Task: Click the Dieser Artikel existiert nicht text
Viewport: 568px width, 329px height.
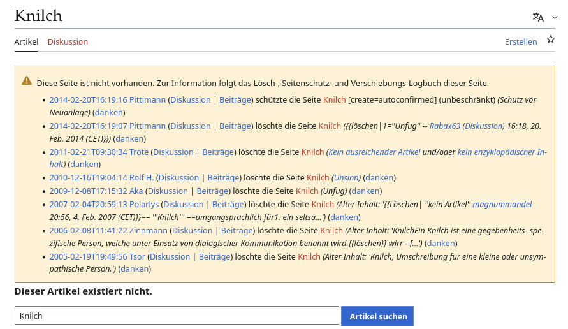Action: [84, 291]
